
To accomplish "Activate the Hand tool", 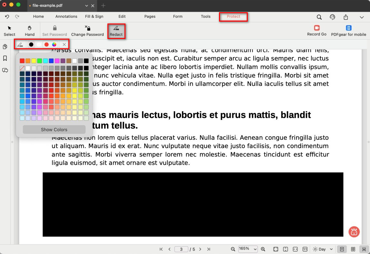I will coord(30,31).
